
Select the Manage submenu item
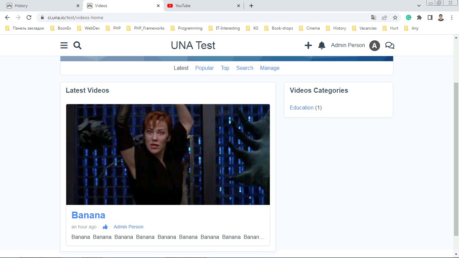pos(269,68)
